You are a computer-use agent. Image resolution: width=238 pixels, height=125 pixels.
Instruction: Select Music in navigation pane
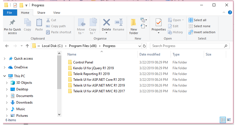[21, 109]
